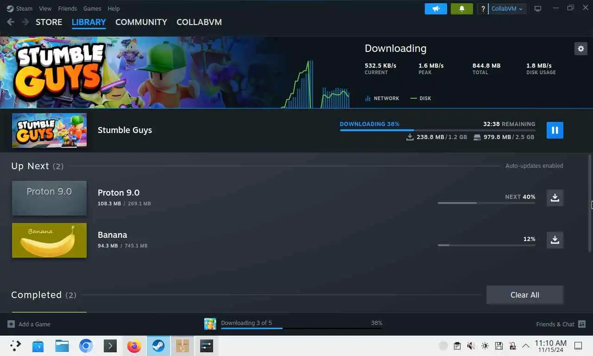Viewport: 593px width, 356px height.
Task: Switch to the LIBRARY tab
Action: [x=89, y=22]
